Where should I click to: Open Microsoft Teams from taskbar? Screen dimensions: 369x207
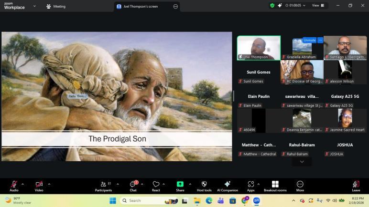coord(221,201)
